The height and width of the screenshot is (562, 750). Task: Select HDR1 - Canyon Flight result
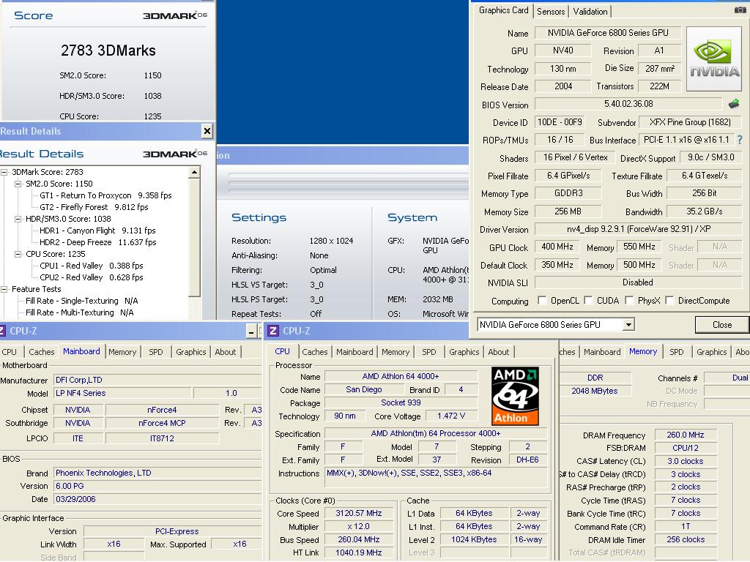point(97,231)
